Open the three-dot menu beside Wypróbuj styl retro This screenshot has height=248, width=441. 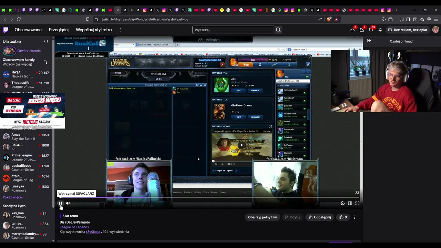coord(121,30)
